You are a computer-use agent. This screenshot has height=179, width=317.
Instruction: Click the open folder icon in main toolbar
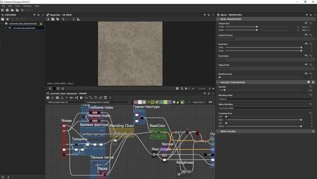point(12,10)
